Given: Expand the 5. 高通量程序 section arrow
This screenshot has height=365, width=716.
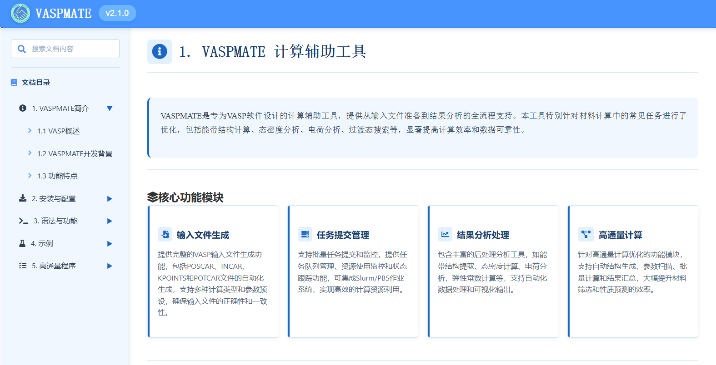Looking at the screenshot, I should pyautogui.click(x=110, y=266).
